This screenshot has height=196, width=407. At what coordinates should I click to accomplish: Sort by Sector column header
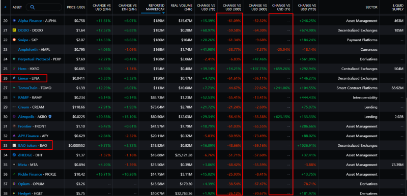pyautogui.click(x=371, y=7)
